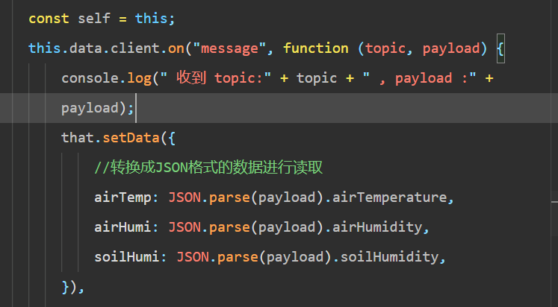Viewport: 558px width, 307px height.
Task: Click 'this' in this.data.client.on
Action: (x=45, y=48)
